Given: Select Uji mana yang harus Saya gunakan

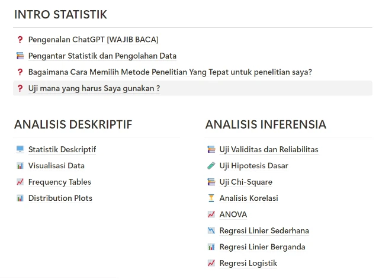Looking at the screenshot, I should [94, 88].
